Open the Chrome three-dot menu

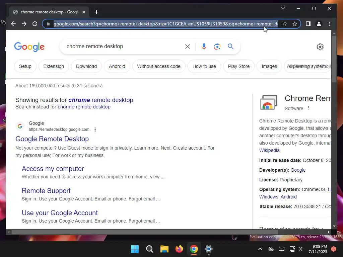330,24
